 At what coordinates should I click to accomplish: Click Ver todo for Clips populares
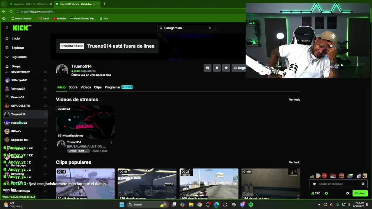pos(294,162)
